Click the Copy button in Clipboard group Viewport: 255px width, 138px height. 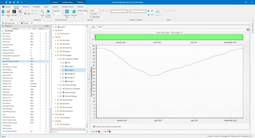(27, 14)
